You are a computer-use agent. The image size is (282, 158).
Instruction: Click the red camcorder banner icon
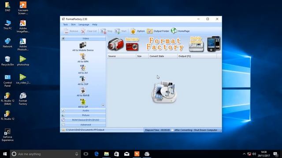115,44
